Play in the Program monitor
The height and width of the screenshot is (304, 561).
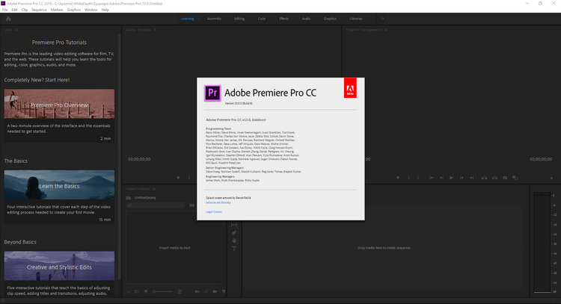[x=452, y=178]
